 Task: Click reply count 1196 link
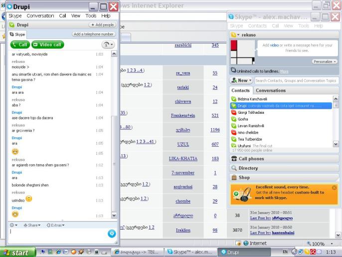(x=215, y=130)
